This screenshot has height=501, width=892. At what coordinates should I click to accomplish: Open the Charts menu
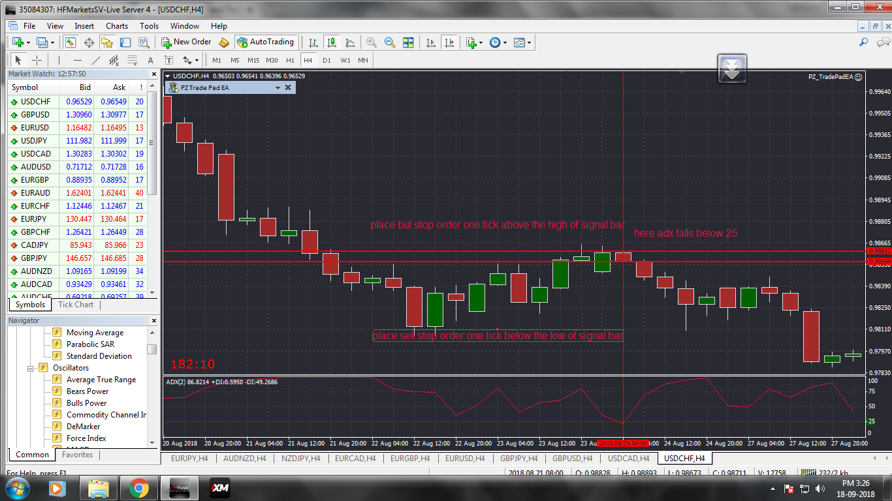tap(117, 26)
